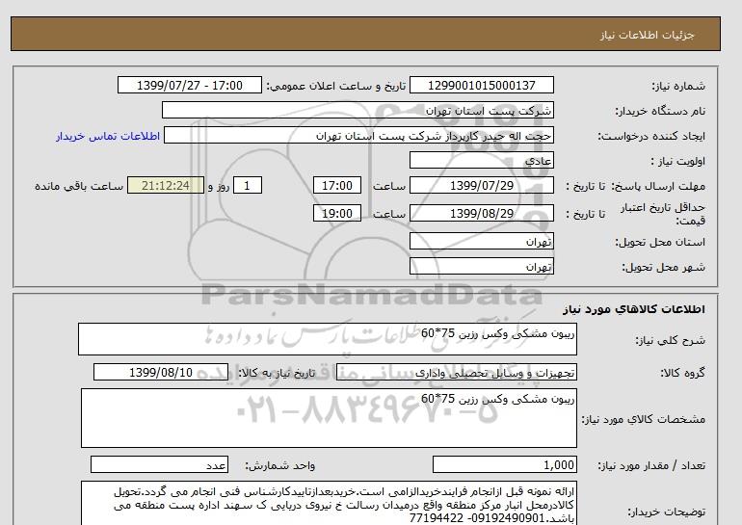Select the goods specifications text area
This screenshot has width=742, height=525.
click(x=329, y=418)
